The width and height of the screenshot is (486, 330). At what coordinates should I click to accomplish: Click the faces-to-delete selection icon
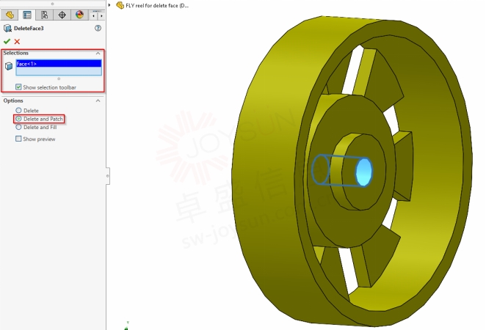[x=9, y=66]
